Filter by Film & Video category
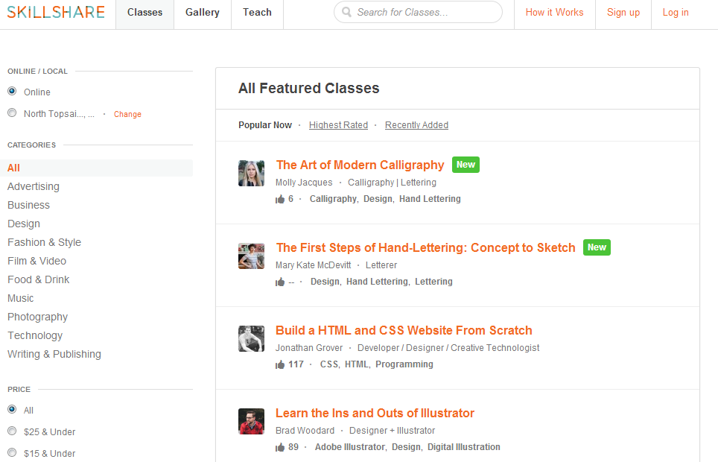This screenshot has height=462, width=718. pyautogui.click(x=36, y=262)
